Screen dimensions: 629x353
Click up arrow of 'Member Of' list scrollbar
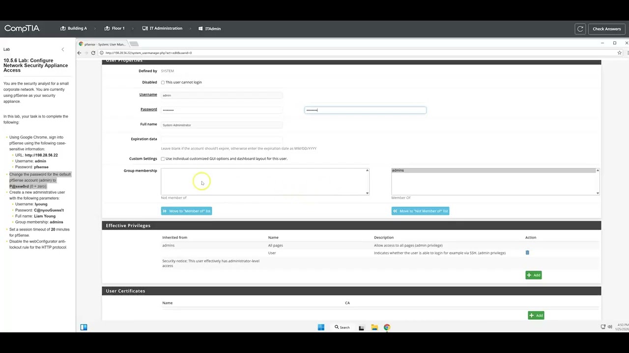coord(598,170)
